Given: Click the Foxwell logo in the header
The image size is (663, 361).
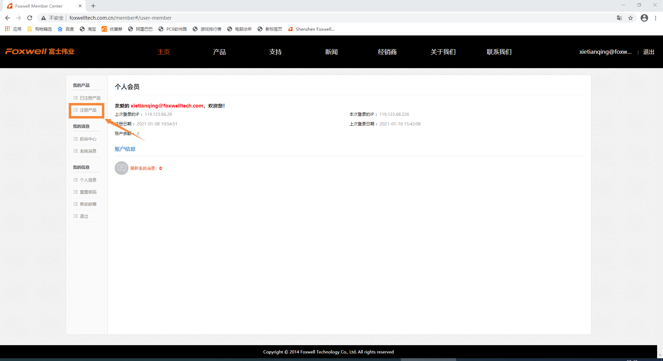Looking at the screenshot, I should pos(40,52).
